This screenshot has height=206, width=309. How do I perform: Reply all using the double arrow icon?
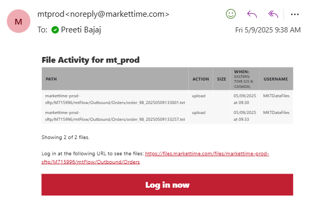[x=273, y=14]
